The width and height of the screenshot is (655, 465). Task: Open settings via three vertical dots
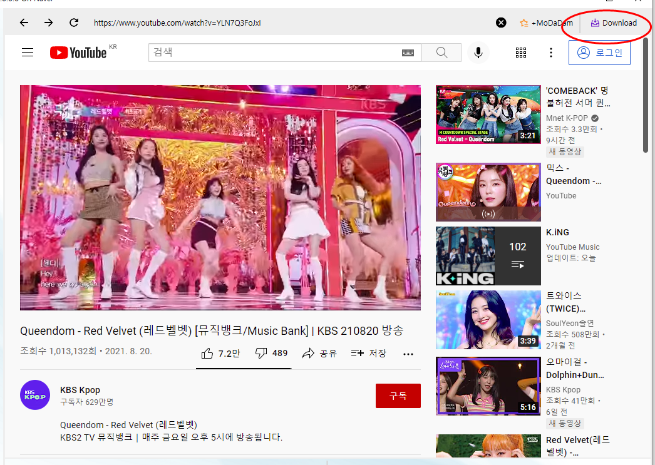click(551, 53)
